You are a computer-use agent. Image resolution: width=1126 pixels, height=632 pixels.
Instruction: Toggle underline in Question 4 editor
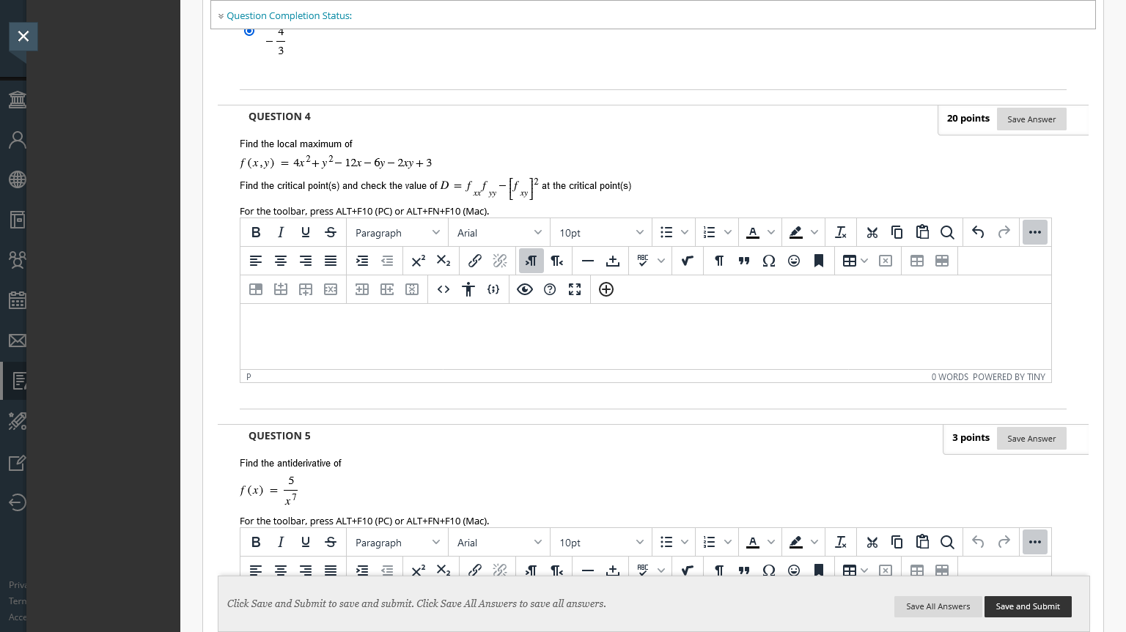point(306,232)
